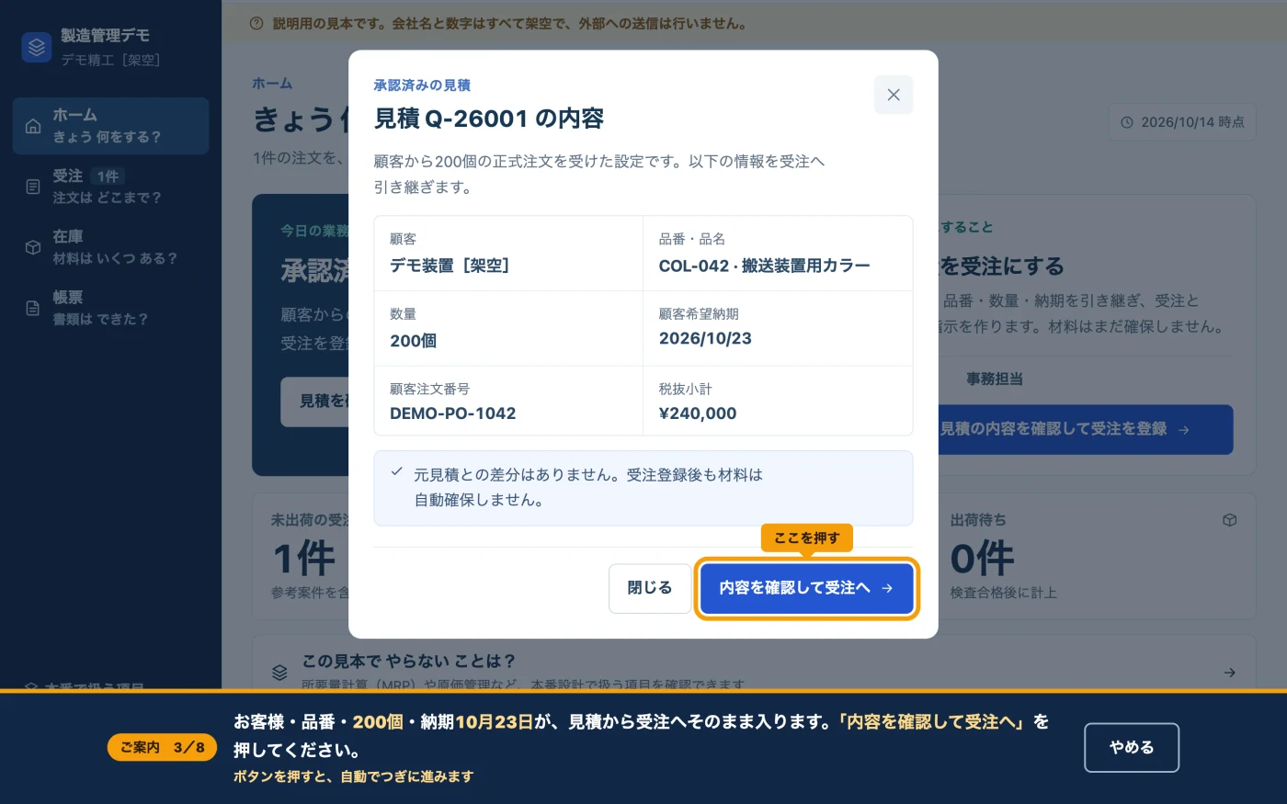Viewport: 1287px width, 804px height.
Task: Click the ご案内 3/8 step badge
Action: 162,748
